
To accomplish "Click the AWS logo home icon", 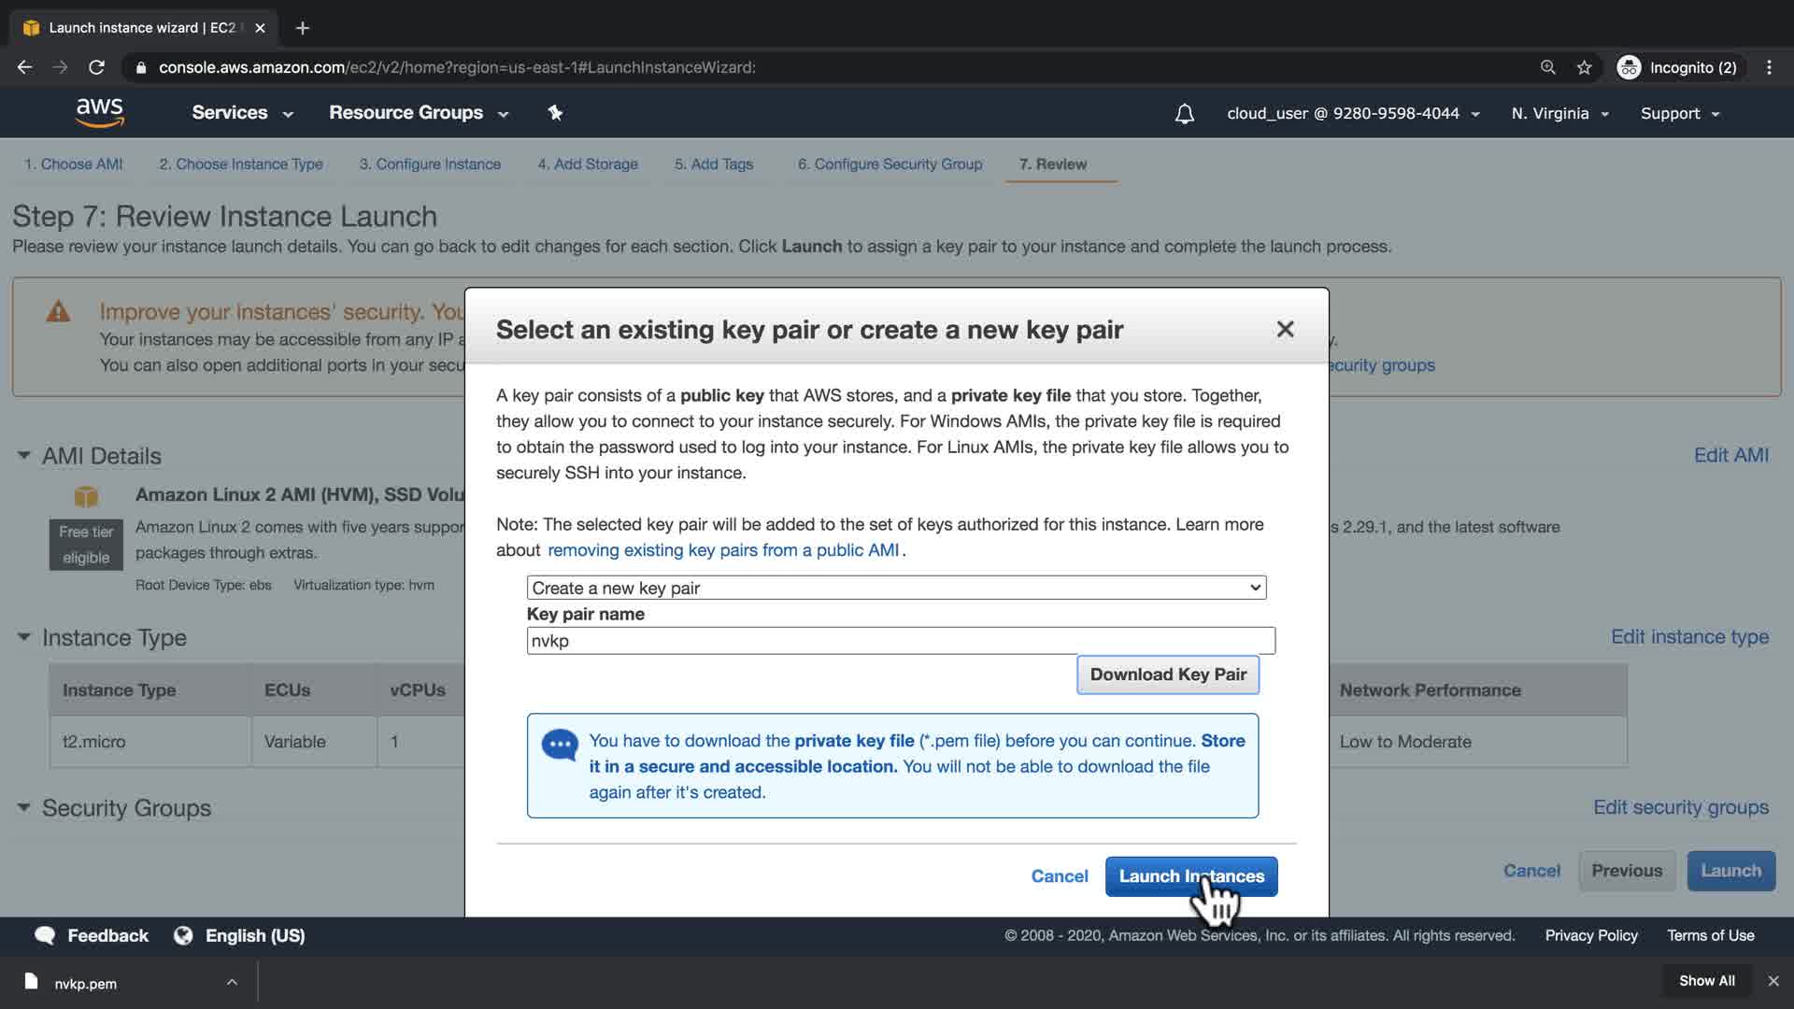I will click(99, 112).
